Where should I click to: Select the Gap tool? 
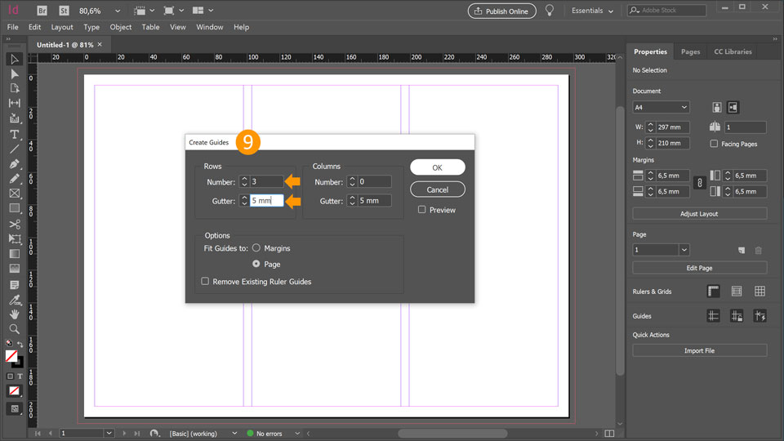pyautogui.click(x=15, y=103)
